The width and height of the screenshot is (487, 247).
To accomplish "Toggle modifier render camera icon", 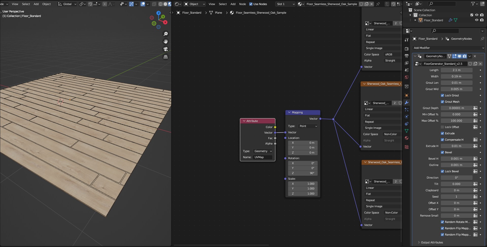I will (464, 56).
